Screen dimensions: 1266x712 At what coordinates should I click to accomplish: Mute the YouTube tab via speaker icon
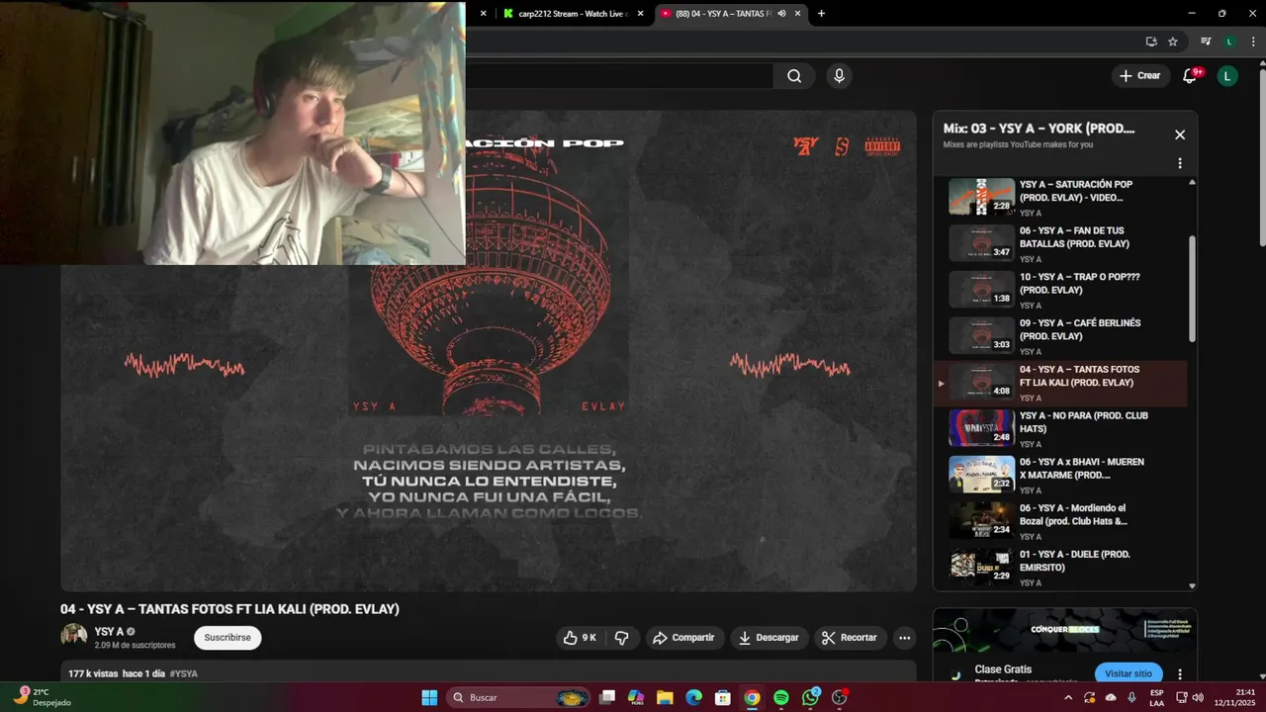point(781,14)
